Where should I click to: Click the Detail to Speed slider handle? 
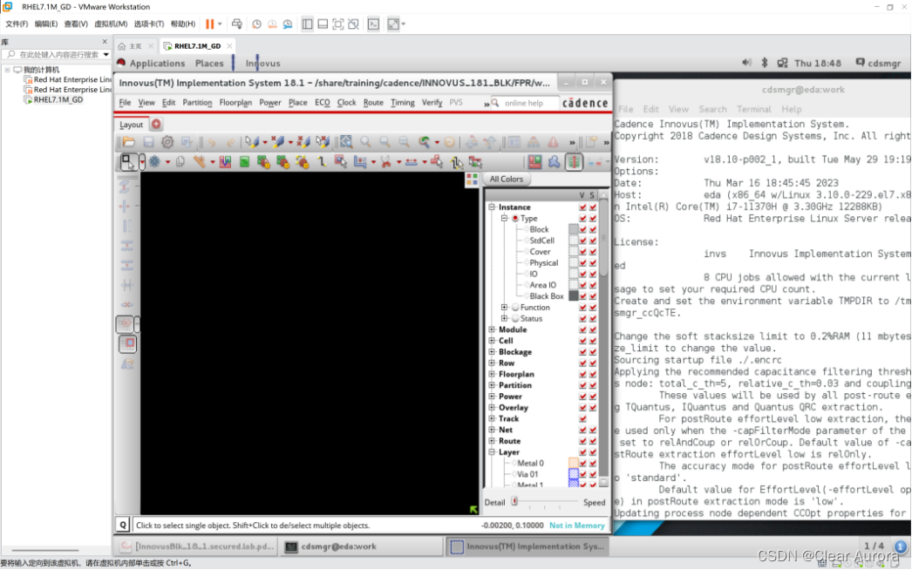click(514, 501)
